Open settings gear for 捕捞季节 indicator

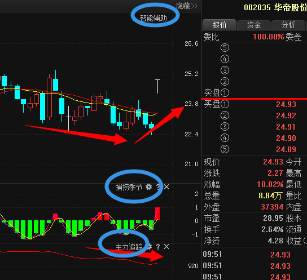pos(148,187)
